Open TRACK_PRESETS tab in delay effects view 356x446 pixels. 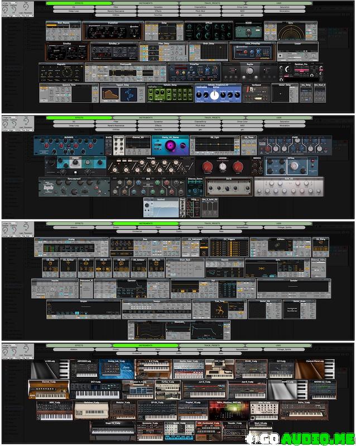(212, 3)
